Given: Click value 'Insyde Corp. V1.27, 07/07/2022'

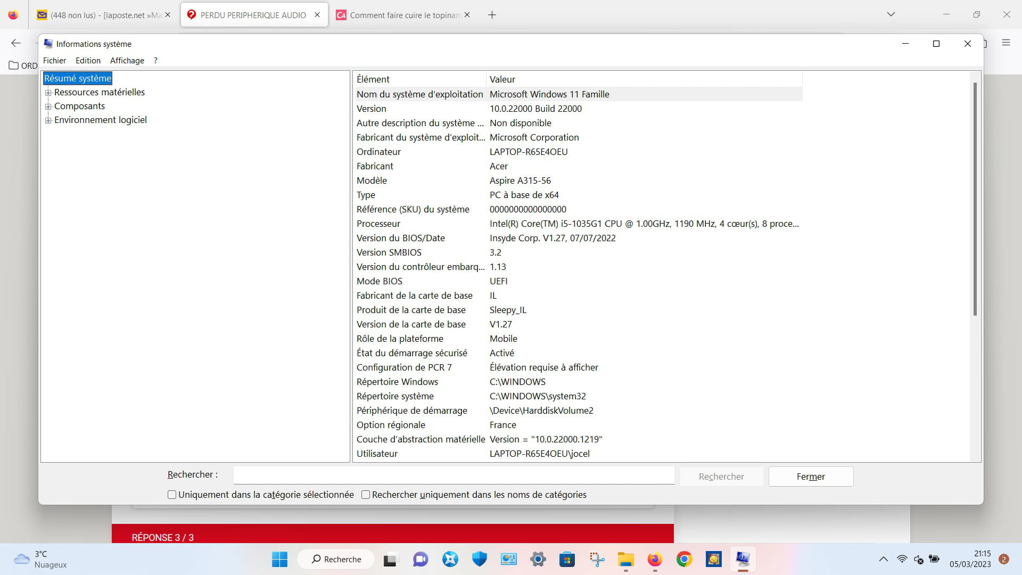Looking at the screenshot, I should click(x=553, y=238).
